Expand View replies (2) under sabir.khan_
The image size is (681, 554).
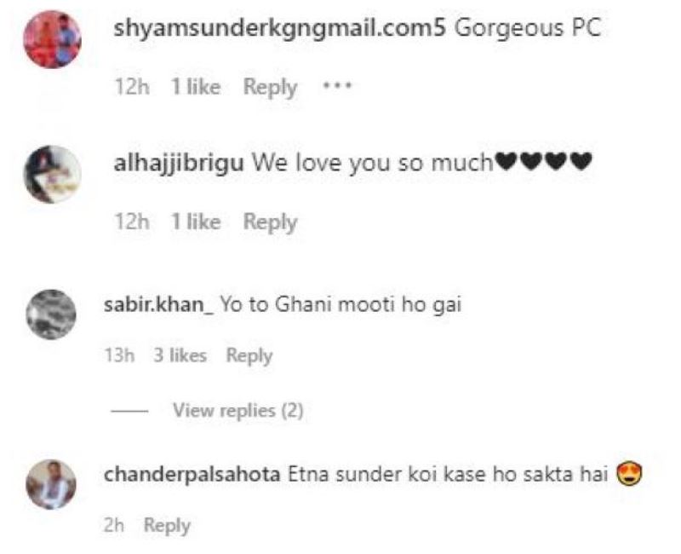pyautogui.click(x=238, y=410)
